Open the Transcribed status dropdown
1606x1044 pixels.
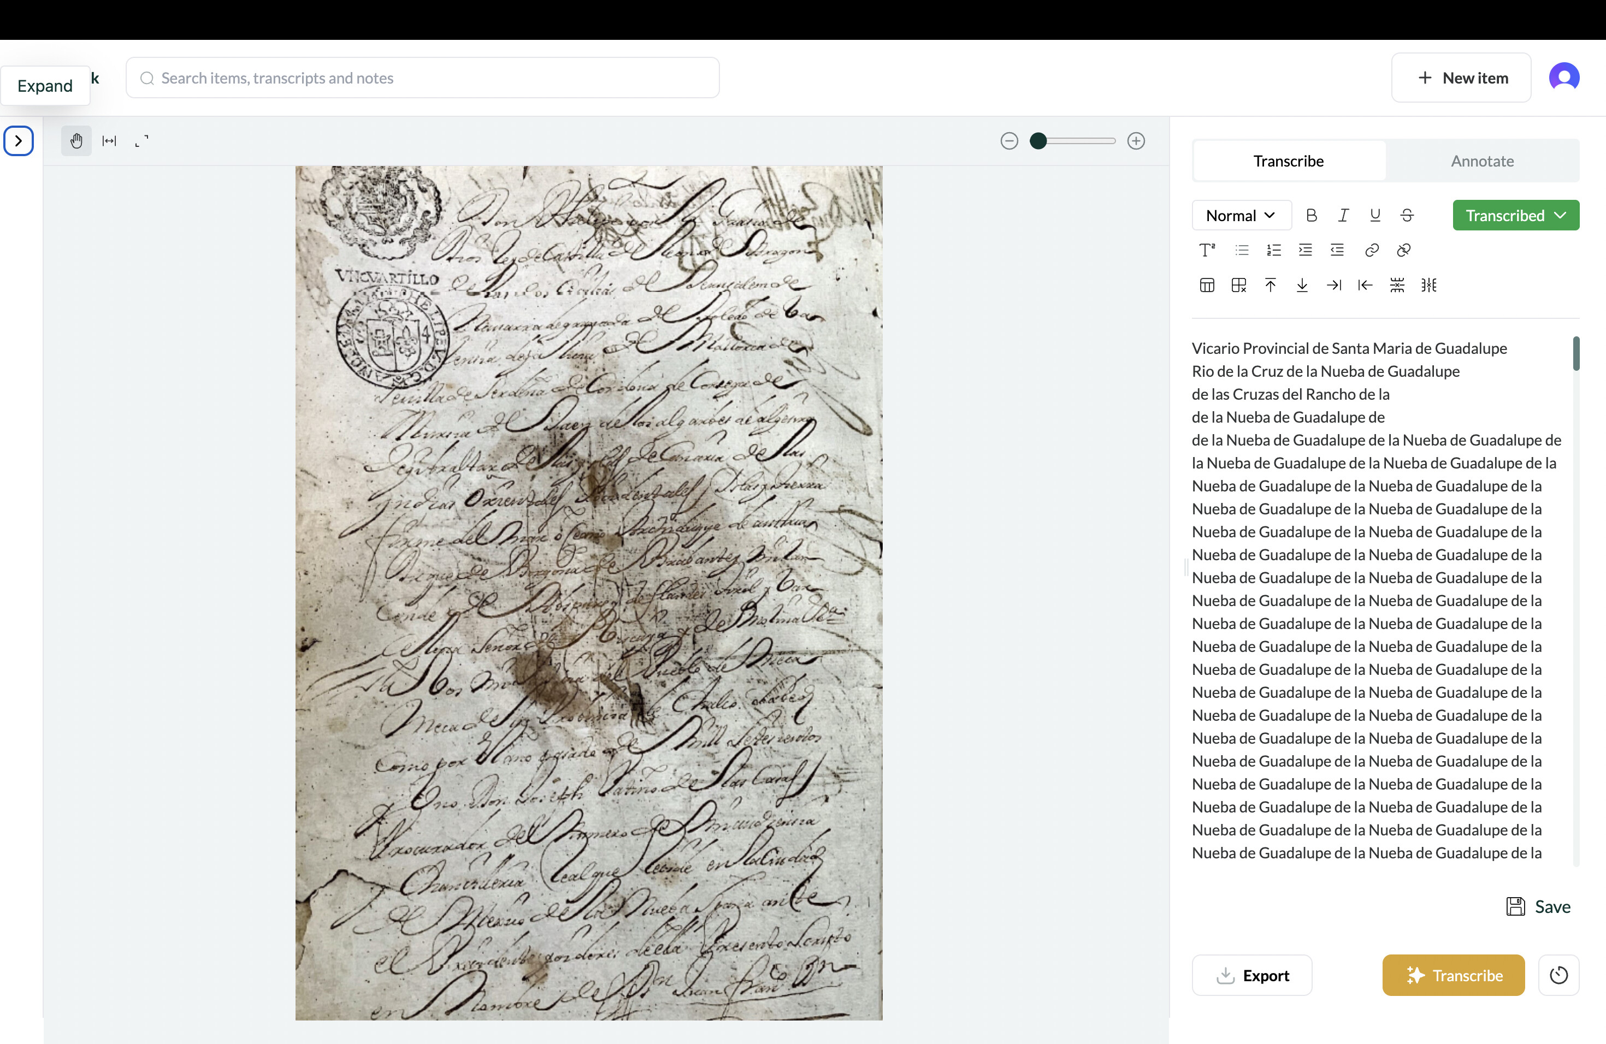coord(1515,216)
